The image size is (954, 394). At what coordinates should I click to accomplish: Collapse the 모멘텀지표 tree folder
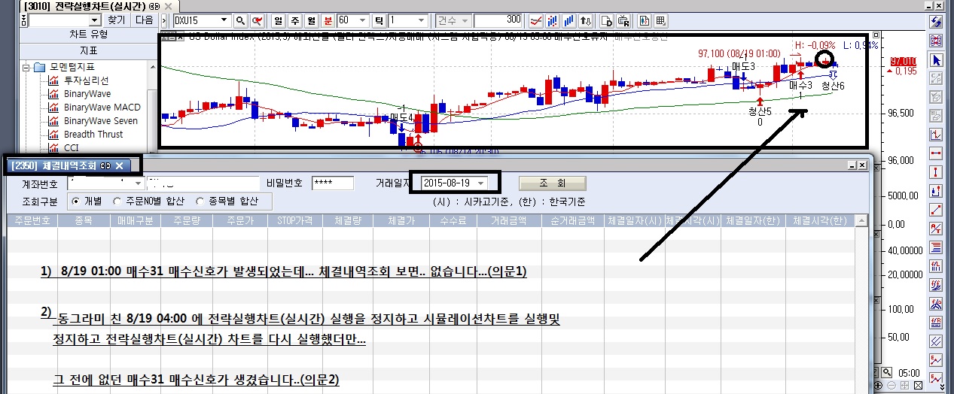click(26, 67)
